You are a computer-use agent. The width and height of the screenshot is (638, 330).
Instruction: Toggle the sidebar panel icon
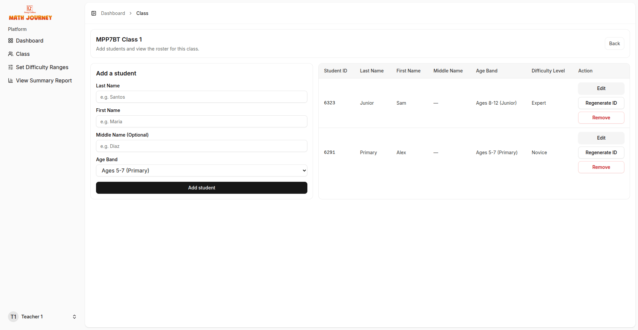pos(94,13)
